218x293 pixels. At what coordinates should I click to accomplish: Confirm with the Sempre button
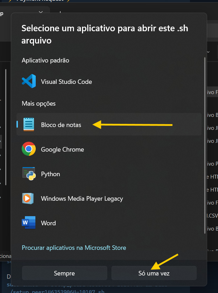coord(64,273)
